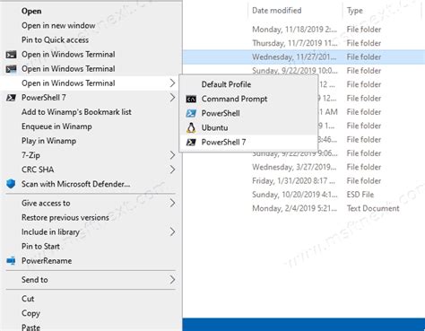Click the Microsoft Defender shield icon
The height and width of the screenshot is (331, 425).
pos(11,184)
